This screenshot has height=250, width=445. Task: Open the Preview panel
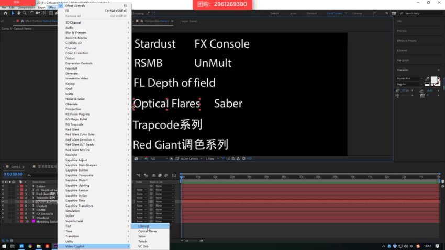click(402, 31)
